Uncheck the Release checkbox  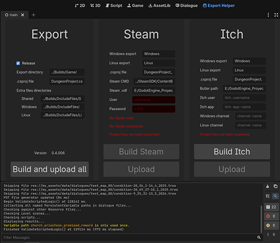[x=18, y=63]
